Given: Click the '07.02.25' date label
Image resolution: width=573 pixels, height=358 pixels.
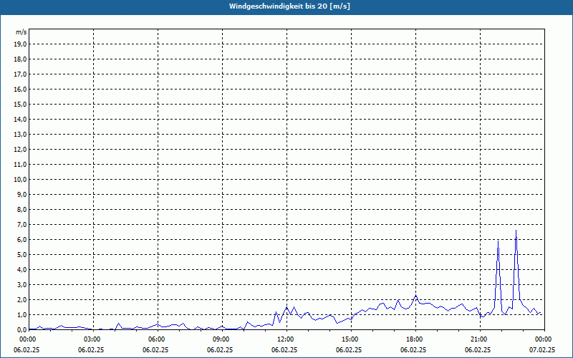Looking at the screenshot, I should pos(542,350).
